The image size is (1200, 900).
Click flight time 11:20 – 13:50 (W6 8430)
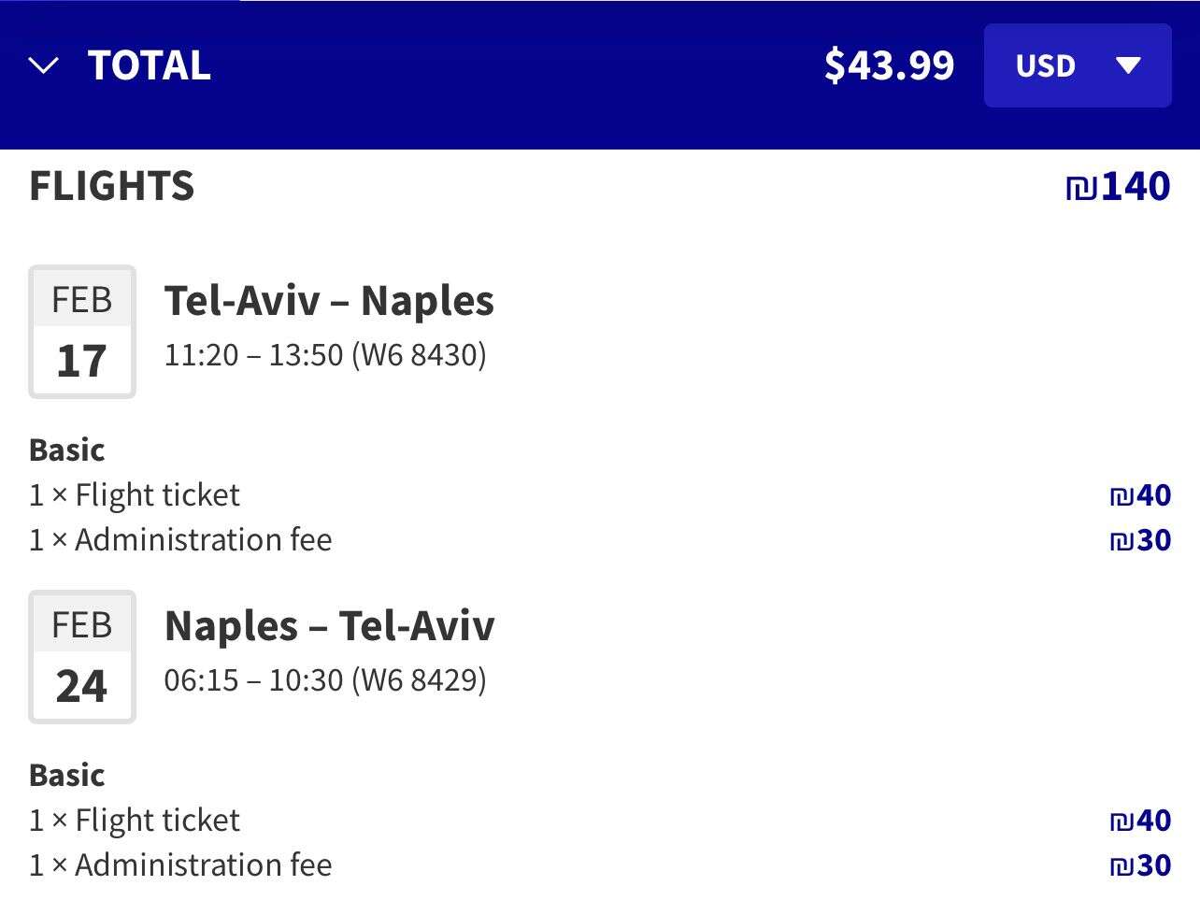tap(325, 355)
